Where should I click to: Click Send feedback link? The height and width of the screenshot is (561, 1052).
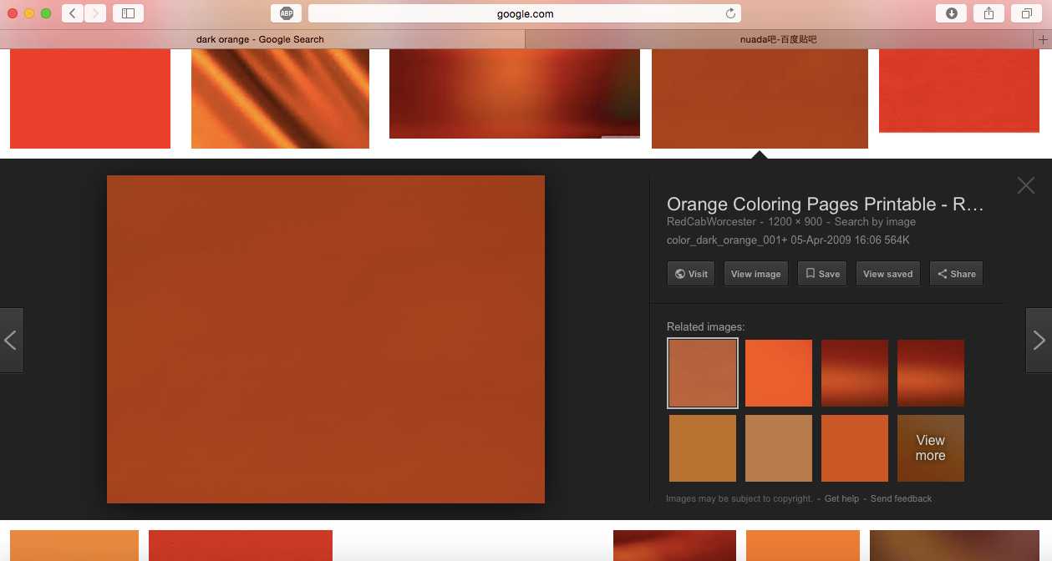(x=901, y=498)
